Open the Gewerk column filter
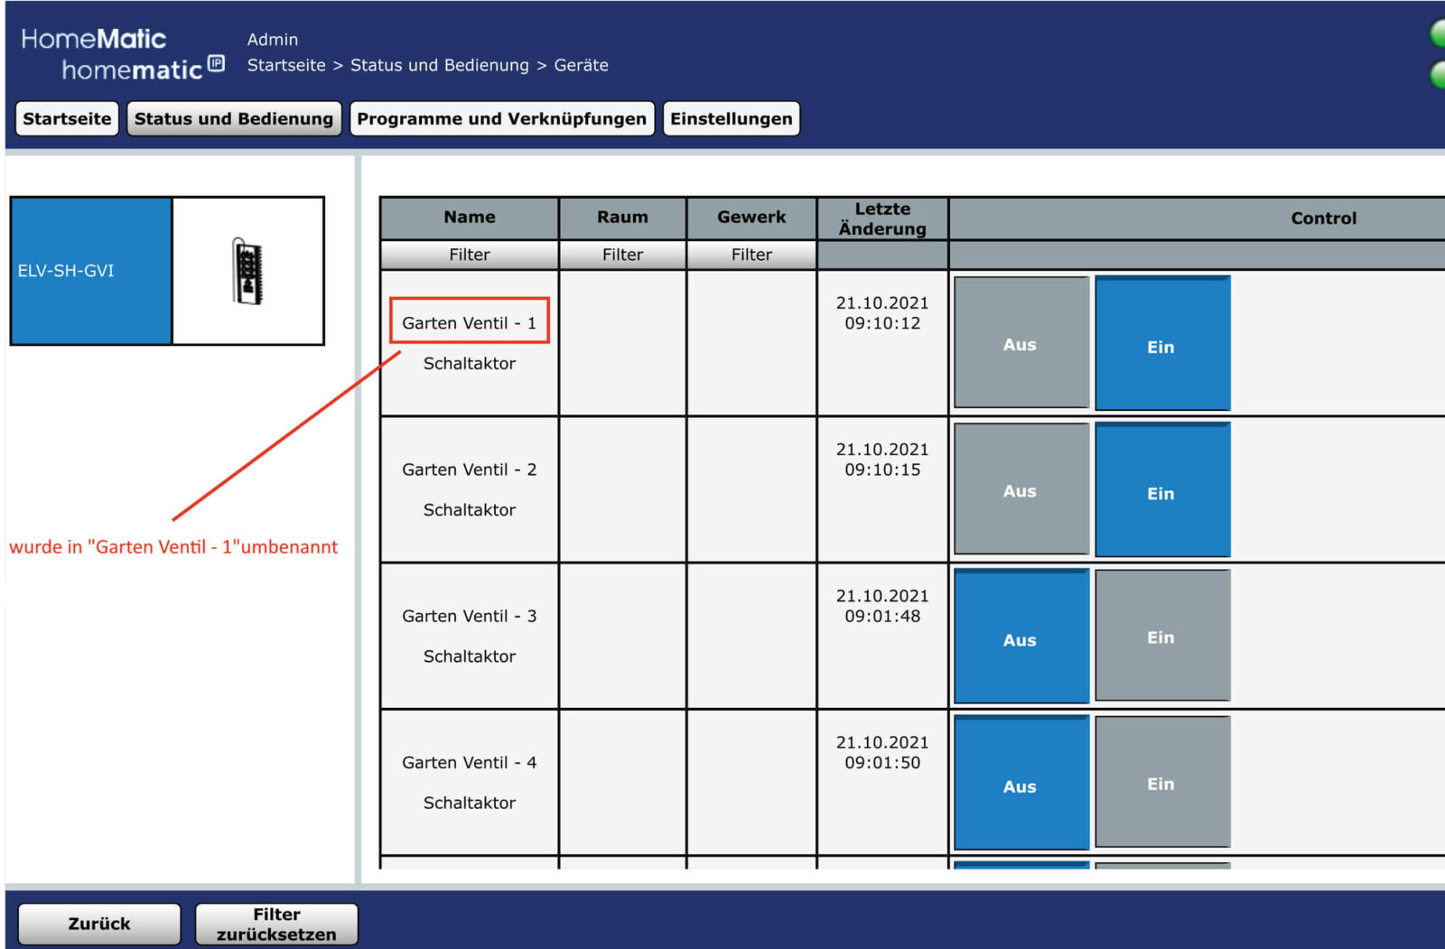Image resolution: width=1445 pixels, height=949 pixels. [x=751, y=255]
